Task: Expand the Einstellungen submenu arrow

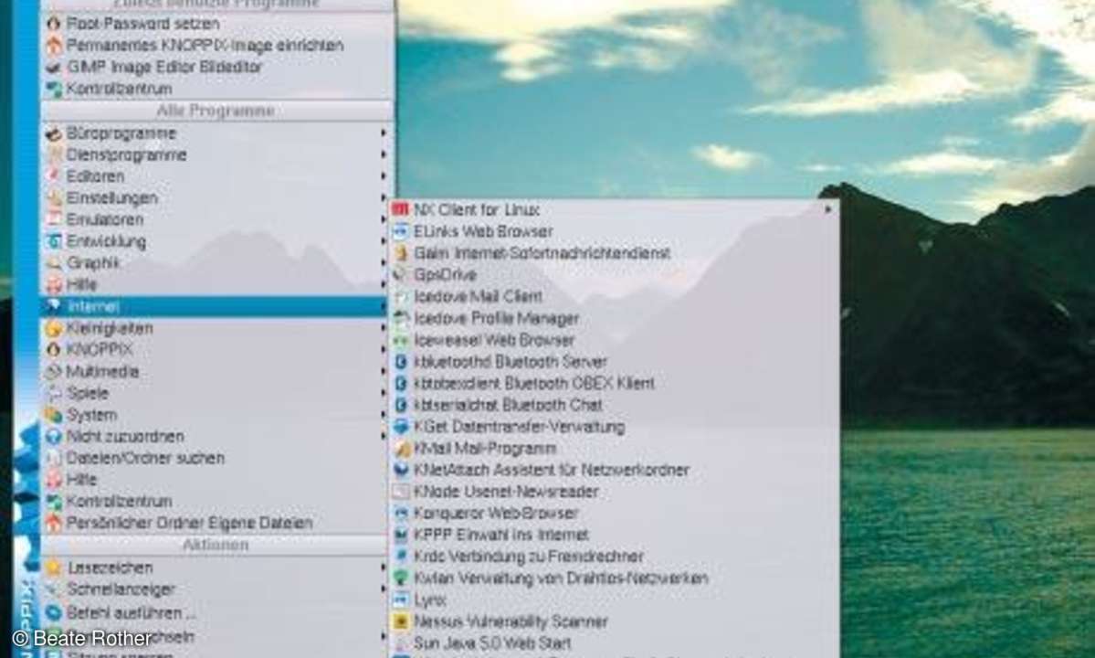Action: coord(383,197)
